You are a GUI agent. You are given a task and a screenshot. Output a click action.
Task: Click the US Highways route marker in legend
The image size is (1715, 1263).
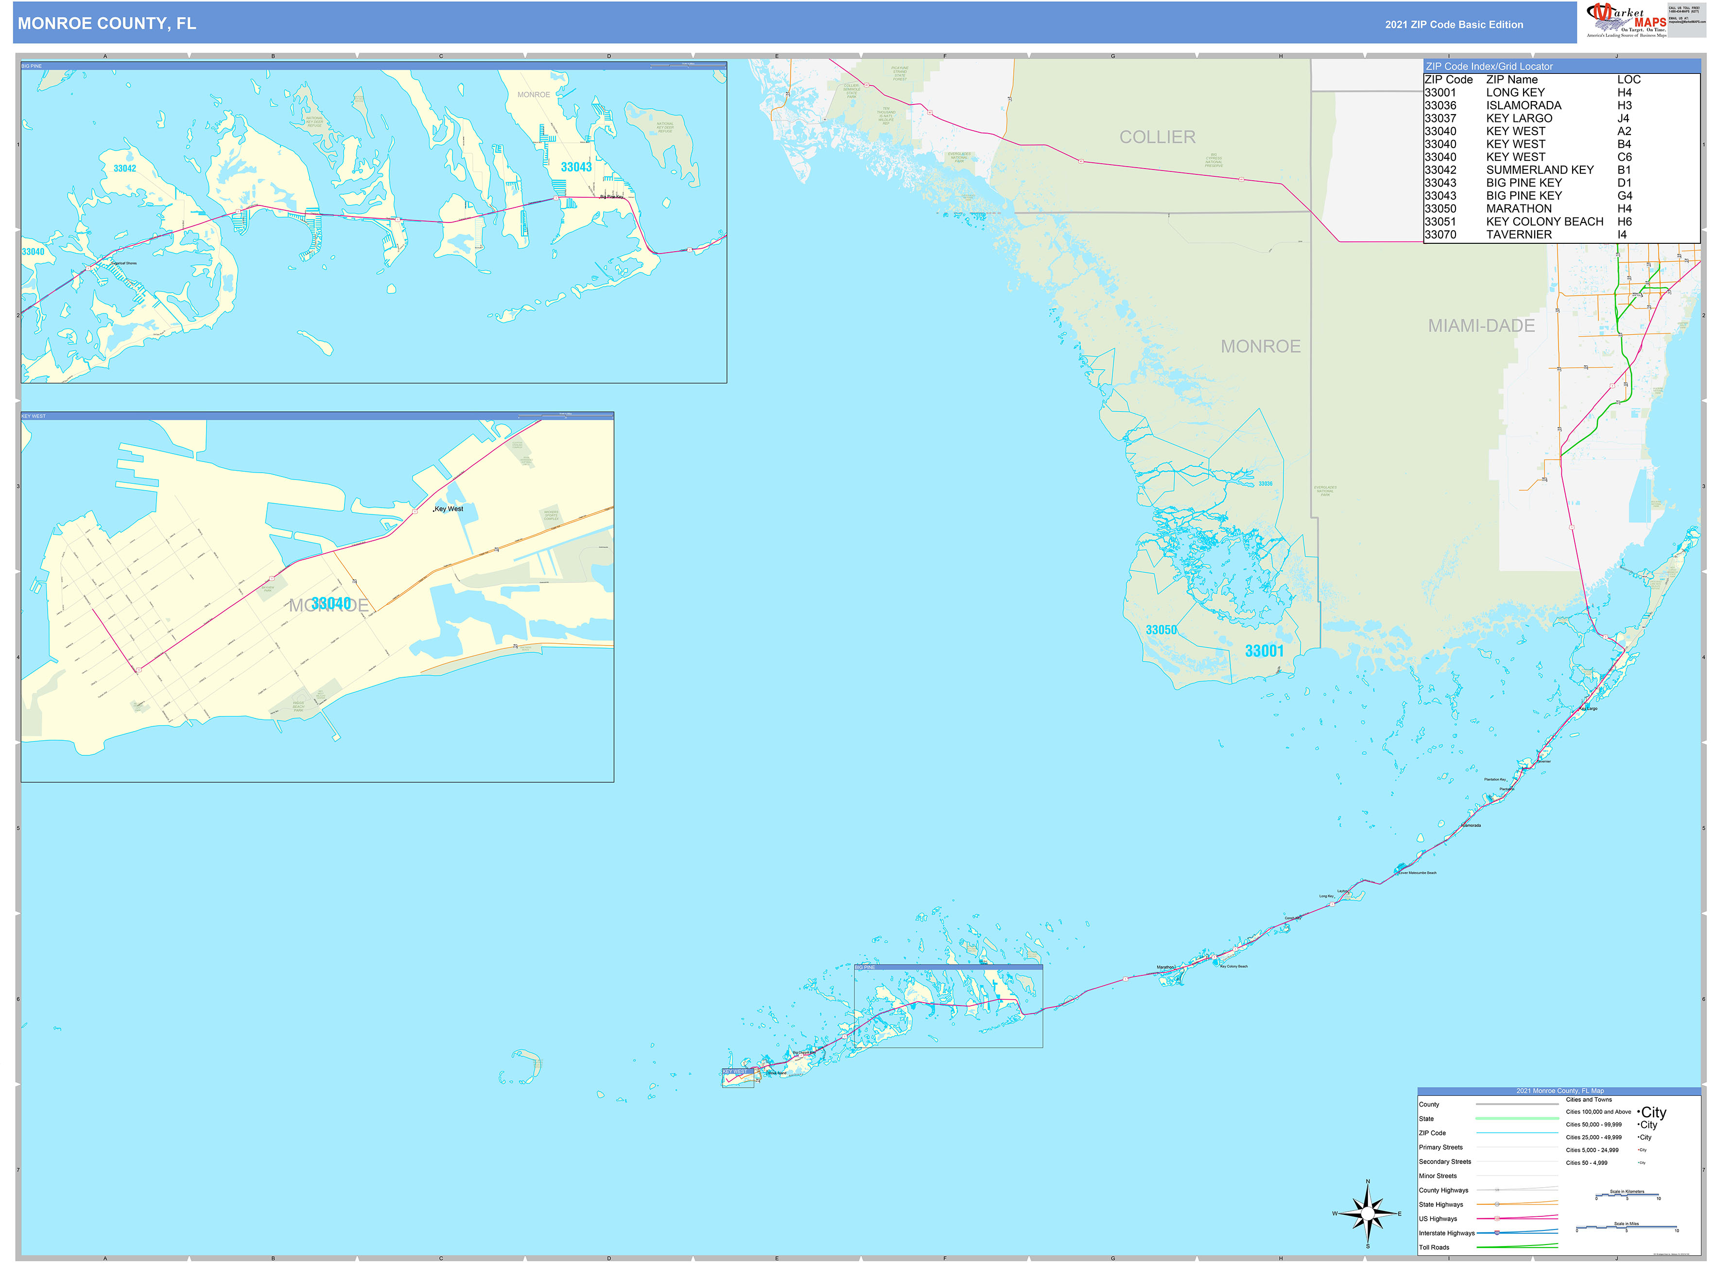tap(1499, 1219)
